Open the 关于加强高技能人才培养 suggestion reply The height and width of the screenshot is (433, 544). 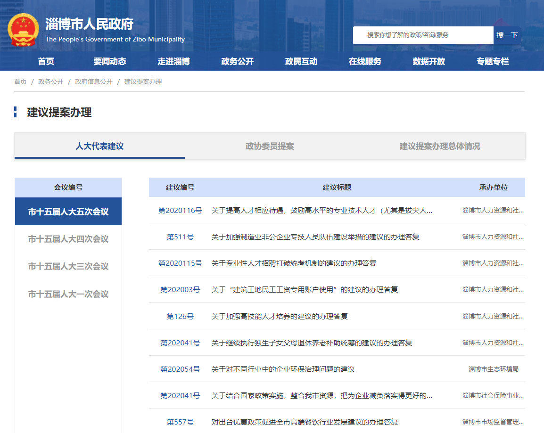(280, 316)
